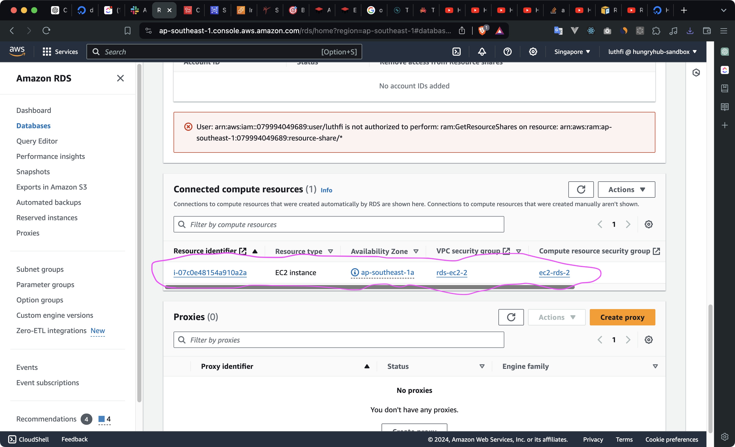Refresh the Proxies table
735x447 pixels.
point(511,317)
